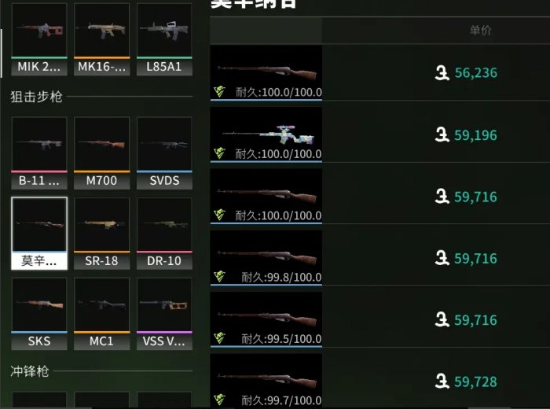Open the selected 莫辛... weapon tile
Viewport: 550px width, 409px height.
click(x=39, y=234)
